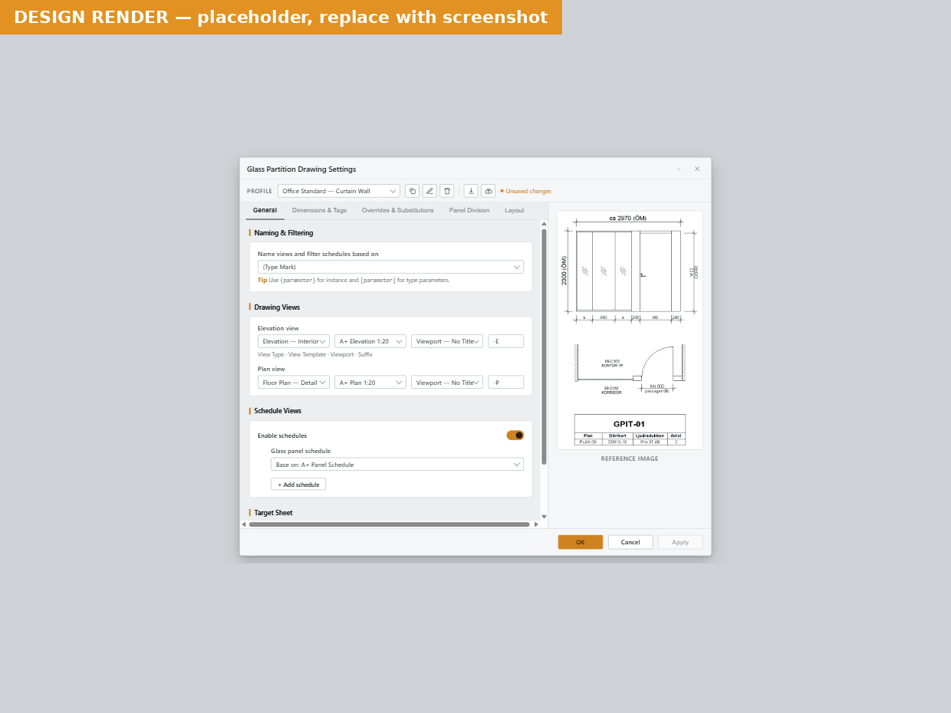Click the Schedule Views section heading
Viewport: 951px width, 713px height.
(278, 411)
